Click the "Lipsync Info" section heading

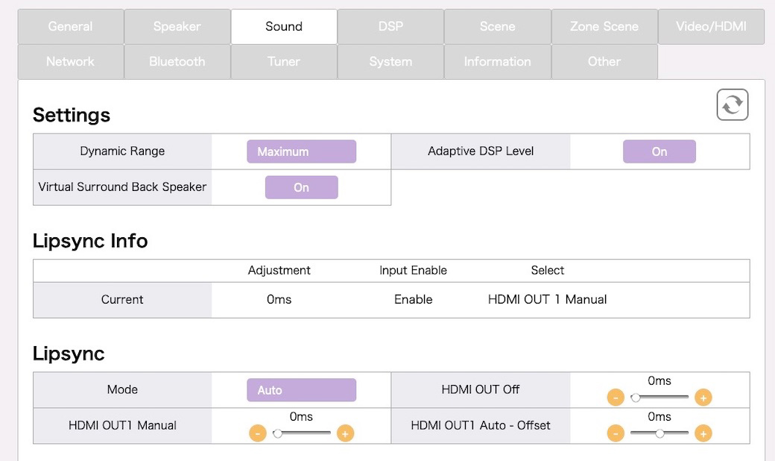pyautogui.click(x=90, y=242)
